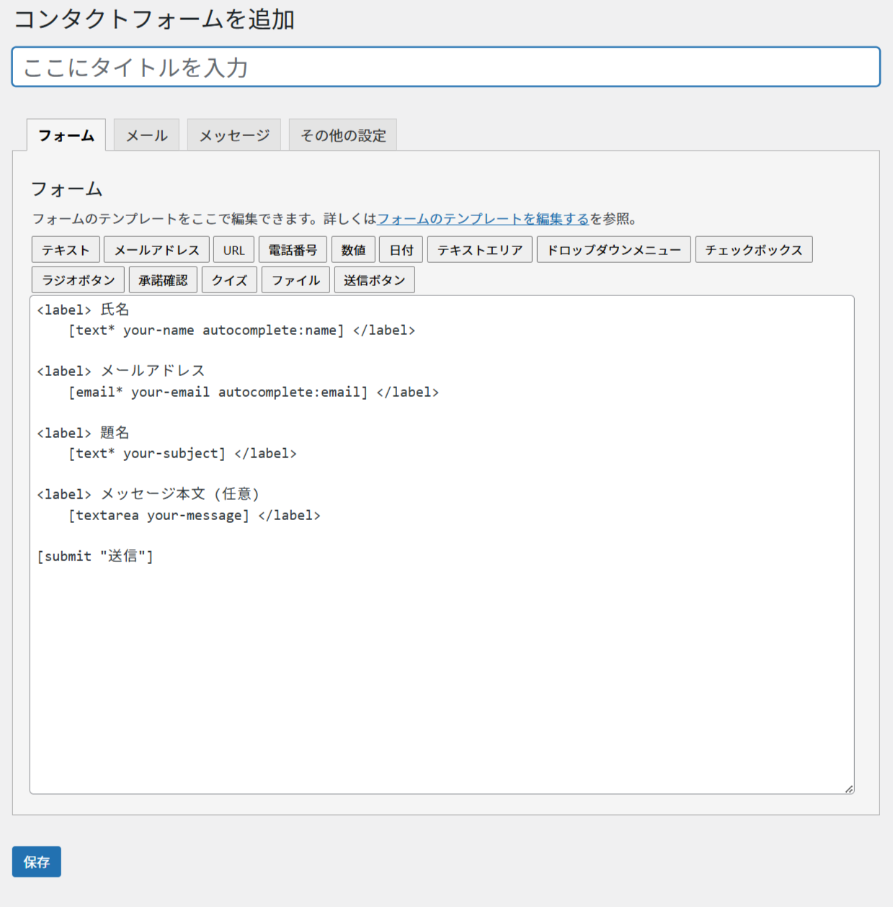The image size is (893, 907).
Task: Add a 日付 field tag
Action: (x=401, y=250)
